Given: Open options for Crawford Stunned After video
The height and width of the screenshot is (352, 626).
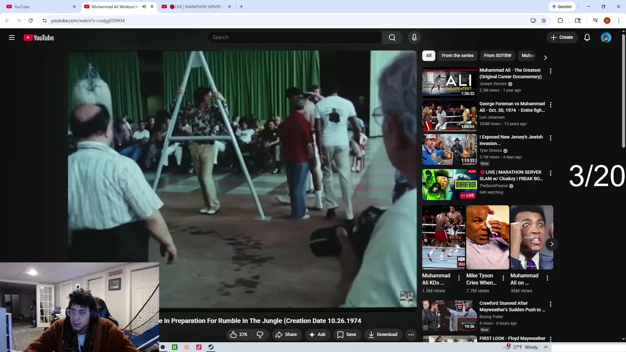Looking at the screenshot, I should 550,304.
